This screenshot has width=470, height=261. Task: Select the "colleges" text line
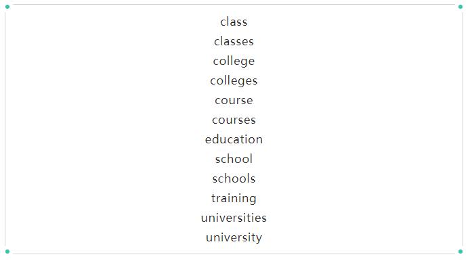[234, 81]
